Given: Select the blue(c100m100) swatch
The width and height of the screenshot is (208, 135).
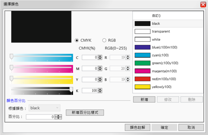Looking at the screenshot, I should tap(142, 47).
